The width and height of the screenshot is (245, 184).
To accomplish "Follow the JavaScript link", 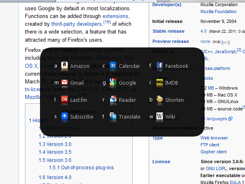I will pyautogui.click(x=225, y=52).
